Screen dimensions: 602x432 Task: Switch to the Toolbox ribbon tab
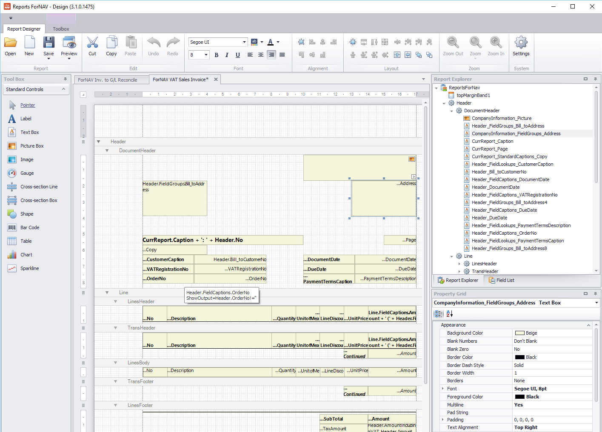pos(61,29)
